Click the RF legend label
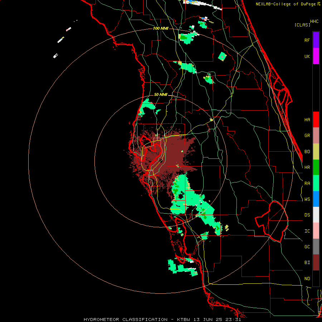The width and height of the screenshot is (322, 322). [x=307, y=40]
